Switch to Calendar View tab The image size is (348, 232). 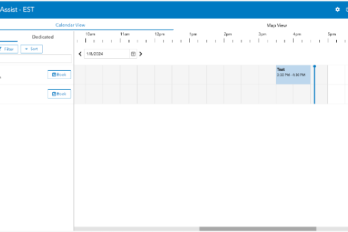click(x=70, y=25)
